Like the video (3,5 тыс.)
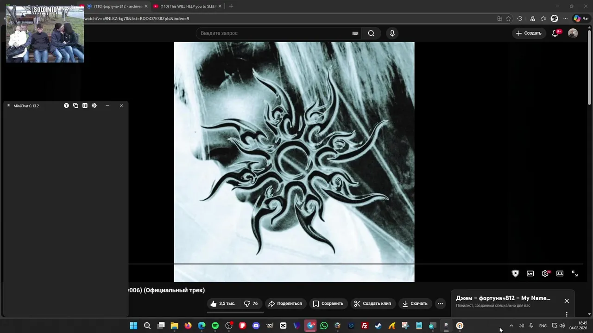 (x=223, y=303)
